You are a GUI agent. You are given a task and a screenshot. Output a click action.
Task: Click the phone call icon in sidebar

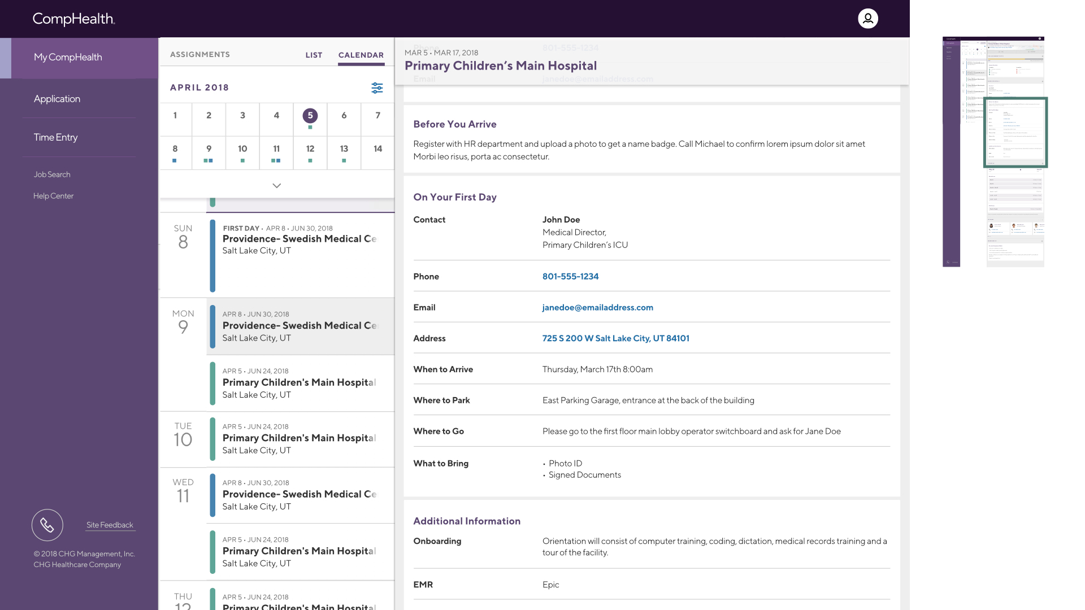(x=47, y=525)
